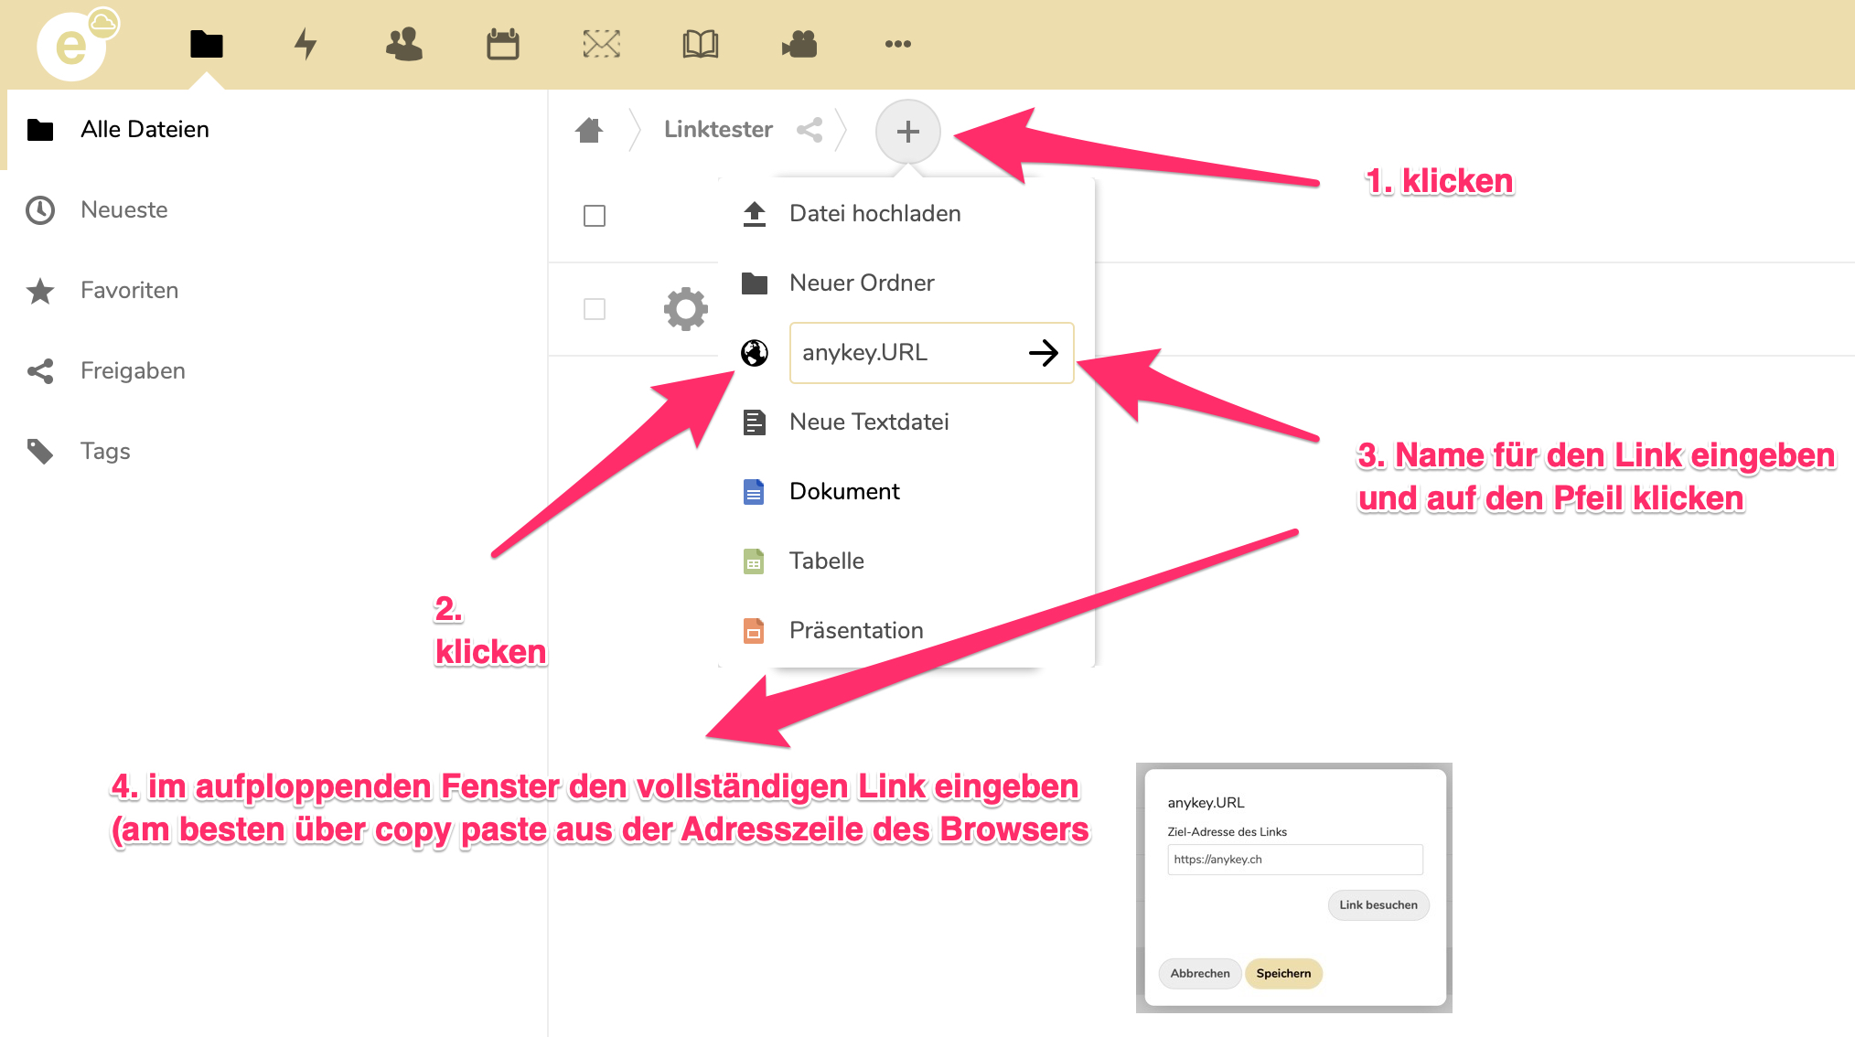Navigate home via the house breadcrumb icon
Viewport: 1855px width, 1037px height.
pyautogui.click(x=589, y=130)
